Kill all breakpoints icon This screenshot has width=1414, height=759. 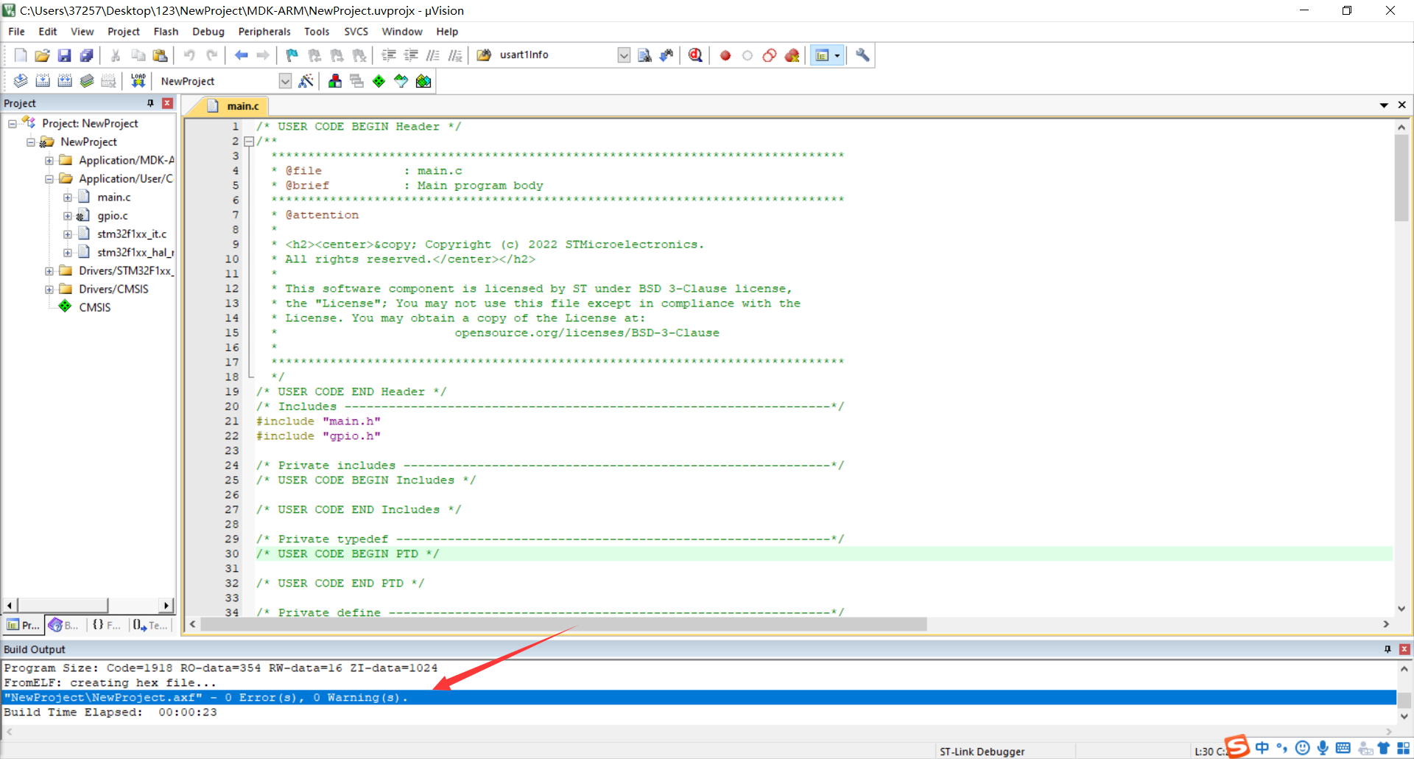click(792, 55)
